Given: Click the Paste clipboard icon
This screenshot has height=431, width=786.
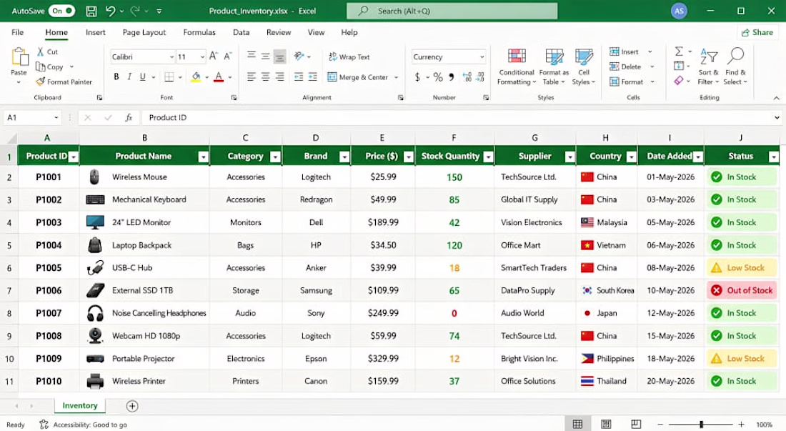Looking at the screenshot, I should pos(19,57).
